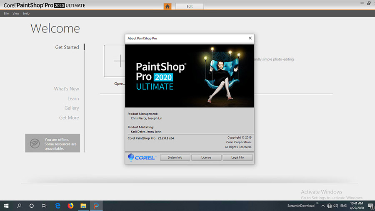Open the Help menu
Screen dimensions: 375x211
coord(26,14)
